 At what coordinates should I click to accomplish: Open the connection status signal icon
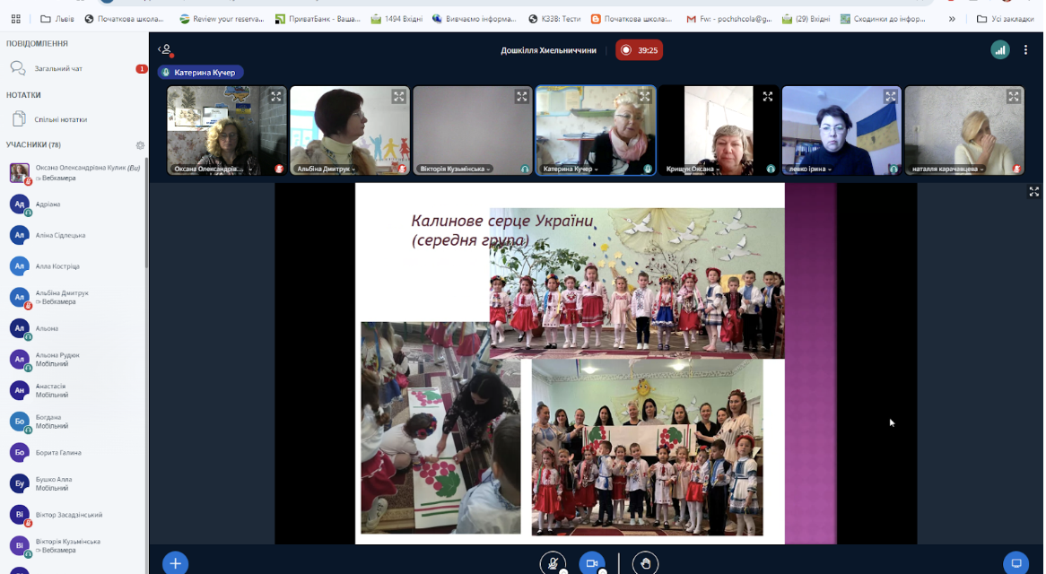[999, 50]
